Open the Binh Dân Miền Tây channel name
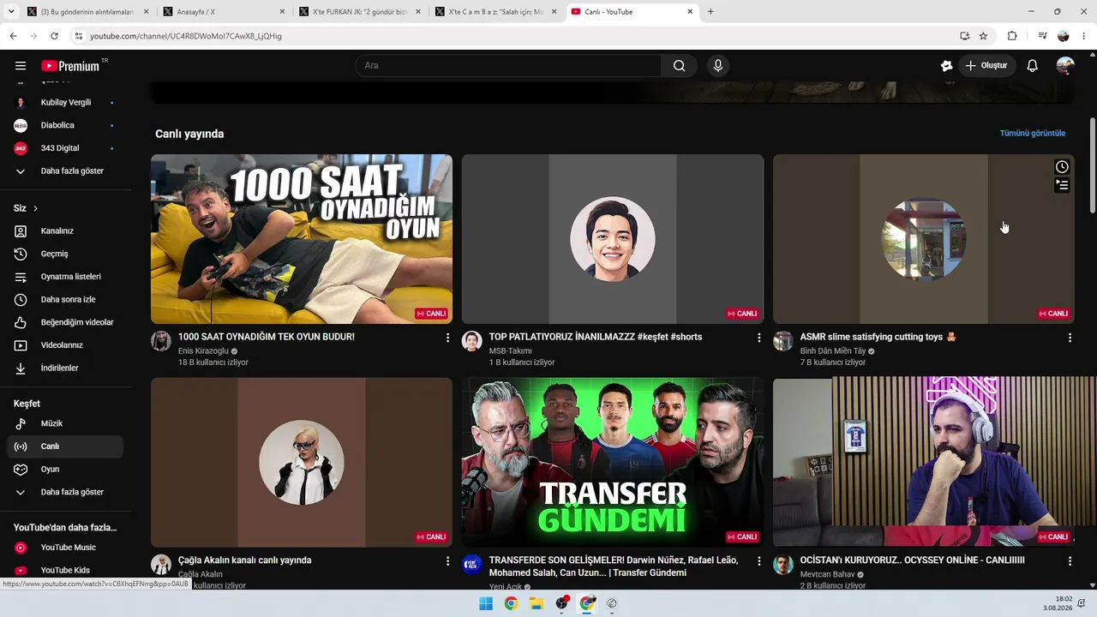 [x=833, y=351]
